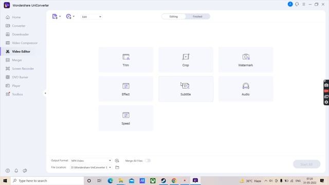Open the notifications bell icon
This screenshot has width=329, height=185.
(x=16, y=171)
